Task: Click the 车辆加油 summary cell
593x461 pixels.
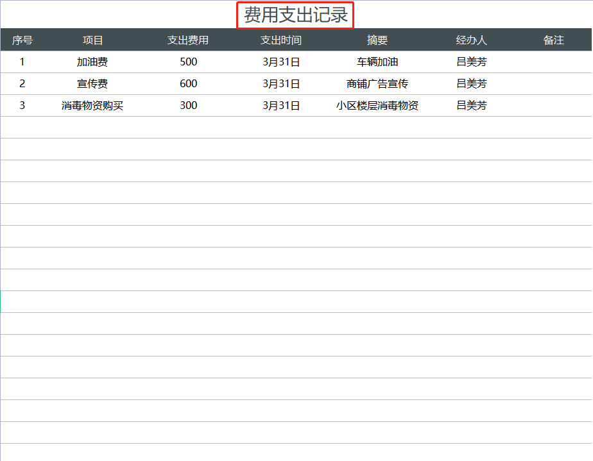Action: click(377, 62)
